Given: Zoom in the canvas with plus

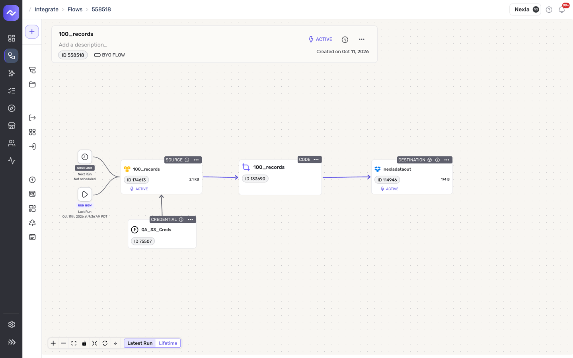Looking at the screenshot, I should [53, 343].
